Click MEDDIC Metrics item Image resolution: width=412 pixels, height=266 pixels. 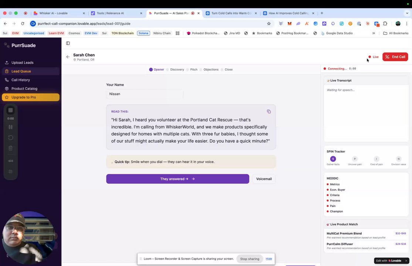(x=333, y=184)
